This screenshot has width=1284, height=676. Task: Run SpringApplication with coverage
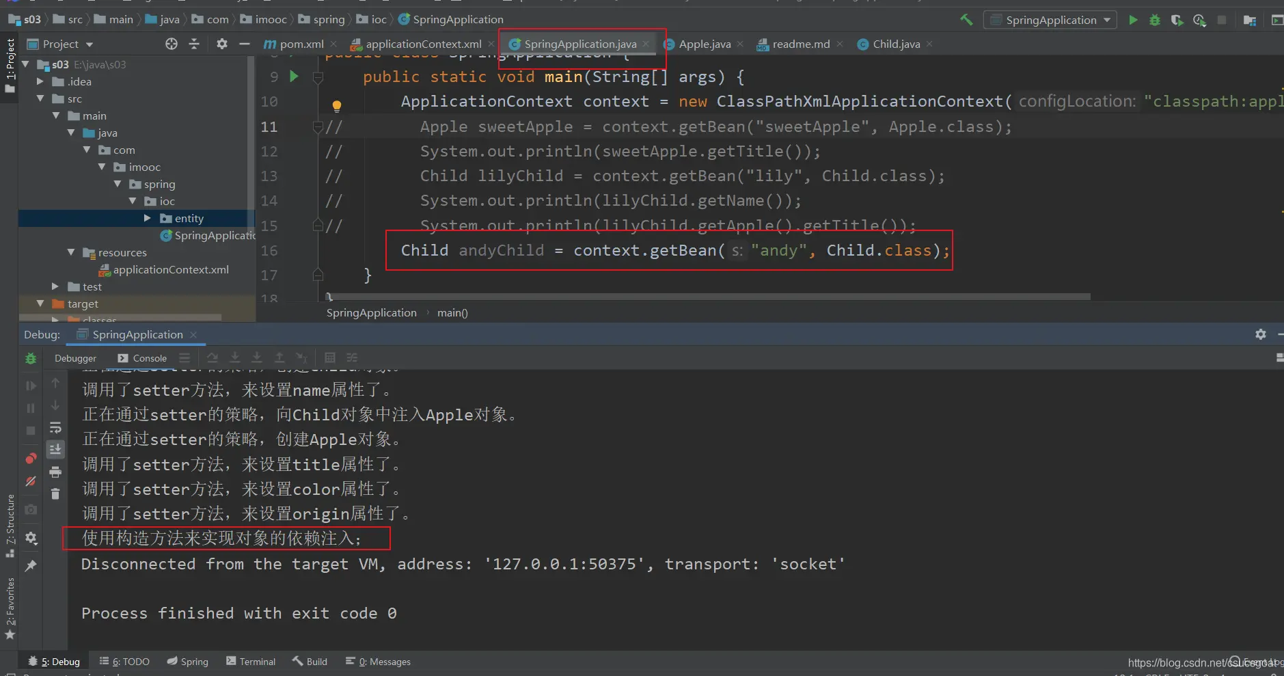[1177, 20]
